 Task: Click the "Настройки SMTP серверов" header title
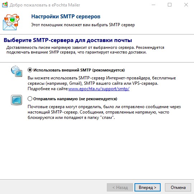(66, 17)
